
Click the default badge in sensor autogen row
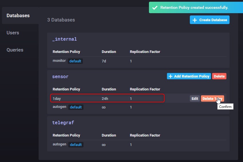pyautogui.click(x=76, y=107)
